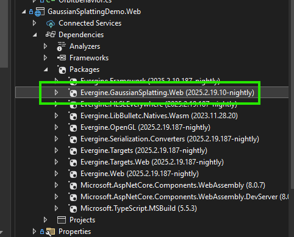Viewport: 294px width, 237px height.
Task: Select the Dependencies label
Action: click(x=81, y=35)
